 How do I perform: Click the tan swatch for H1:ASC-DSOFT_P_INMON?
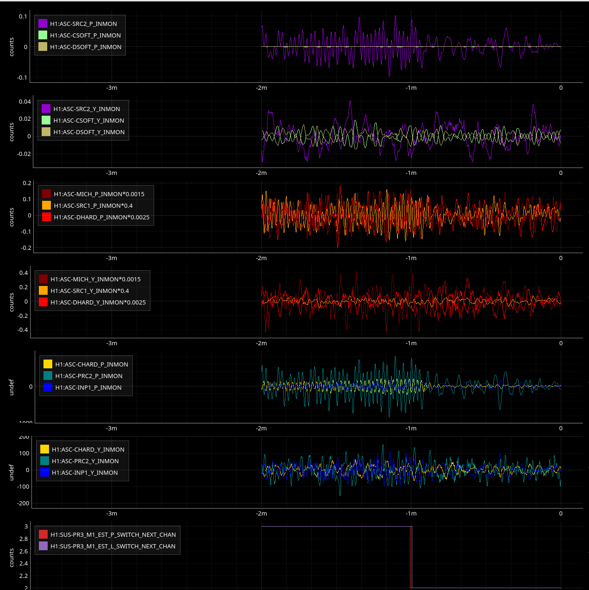tap(43, 47)
